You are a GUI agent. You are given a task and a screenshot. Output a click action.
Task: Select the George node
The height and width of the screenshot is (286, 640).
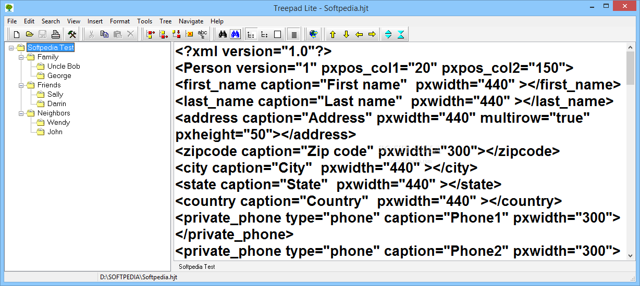[59, 75]
